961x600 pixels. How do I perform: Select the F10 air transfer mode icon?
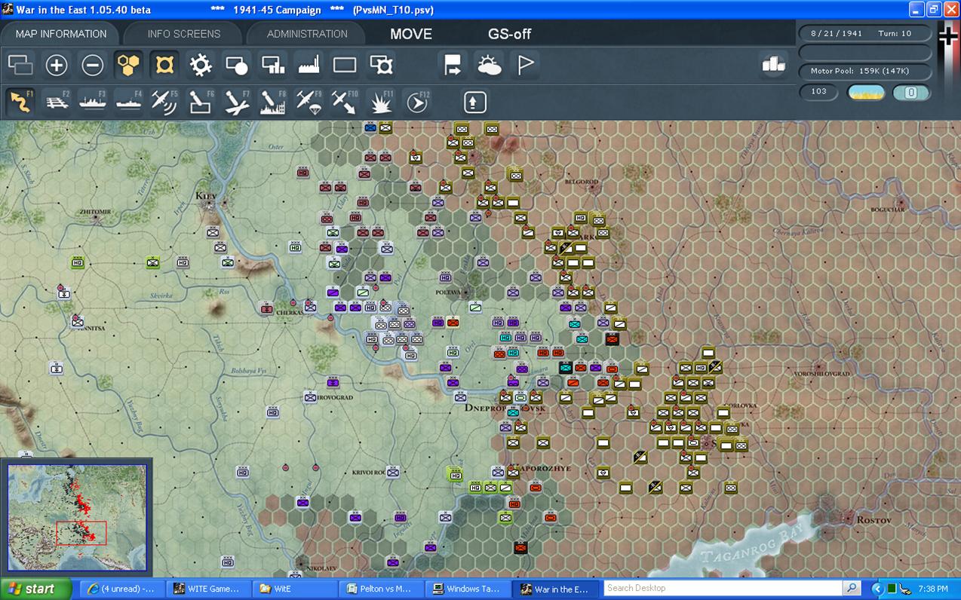click(x=345, y=102)
